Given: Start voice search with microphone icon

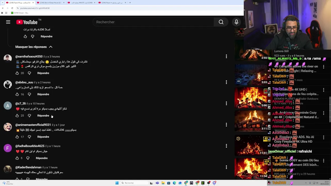Looking at the screenshot, I should click(x=236, y=22).
